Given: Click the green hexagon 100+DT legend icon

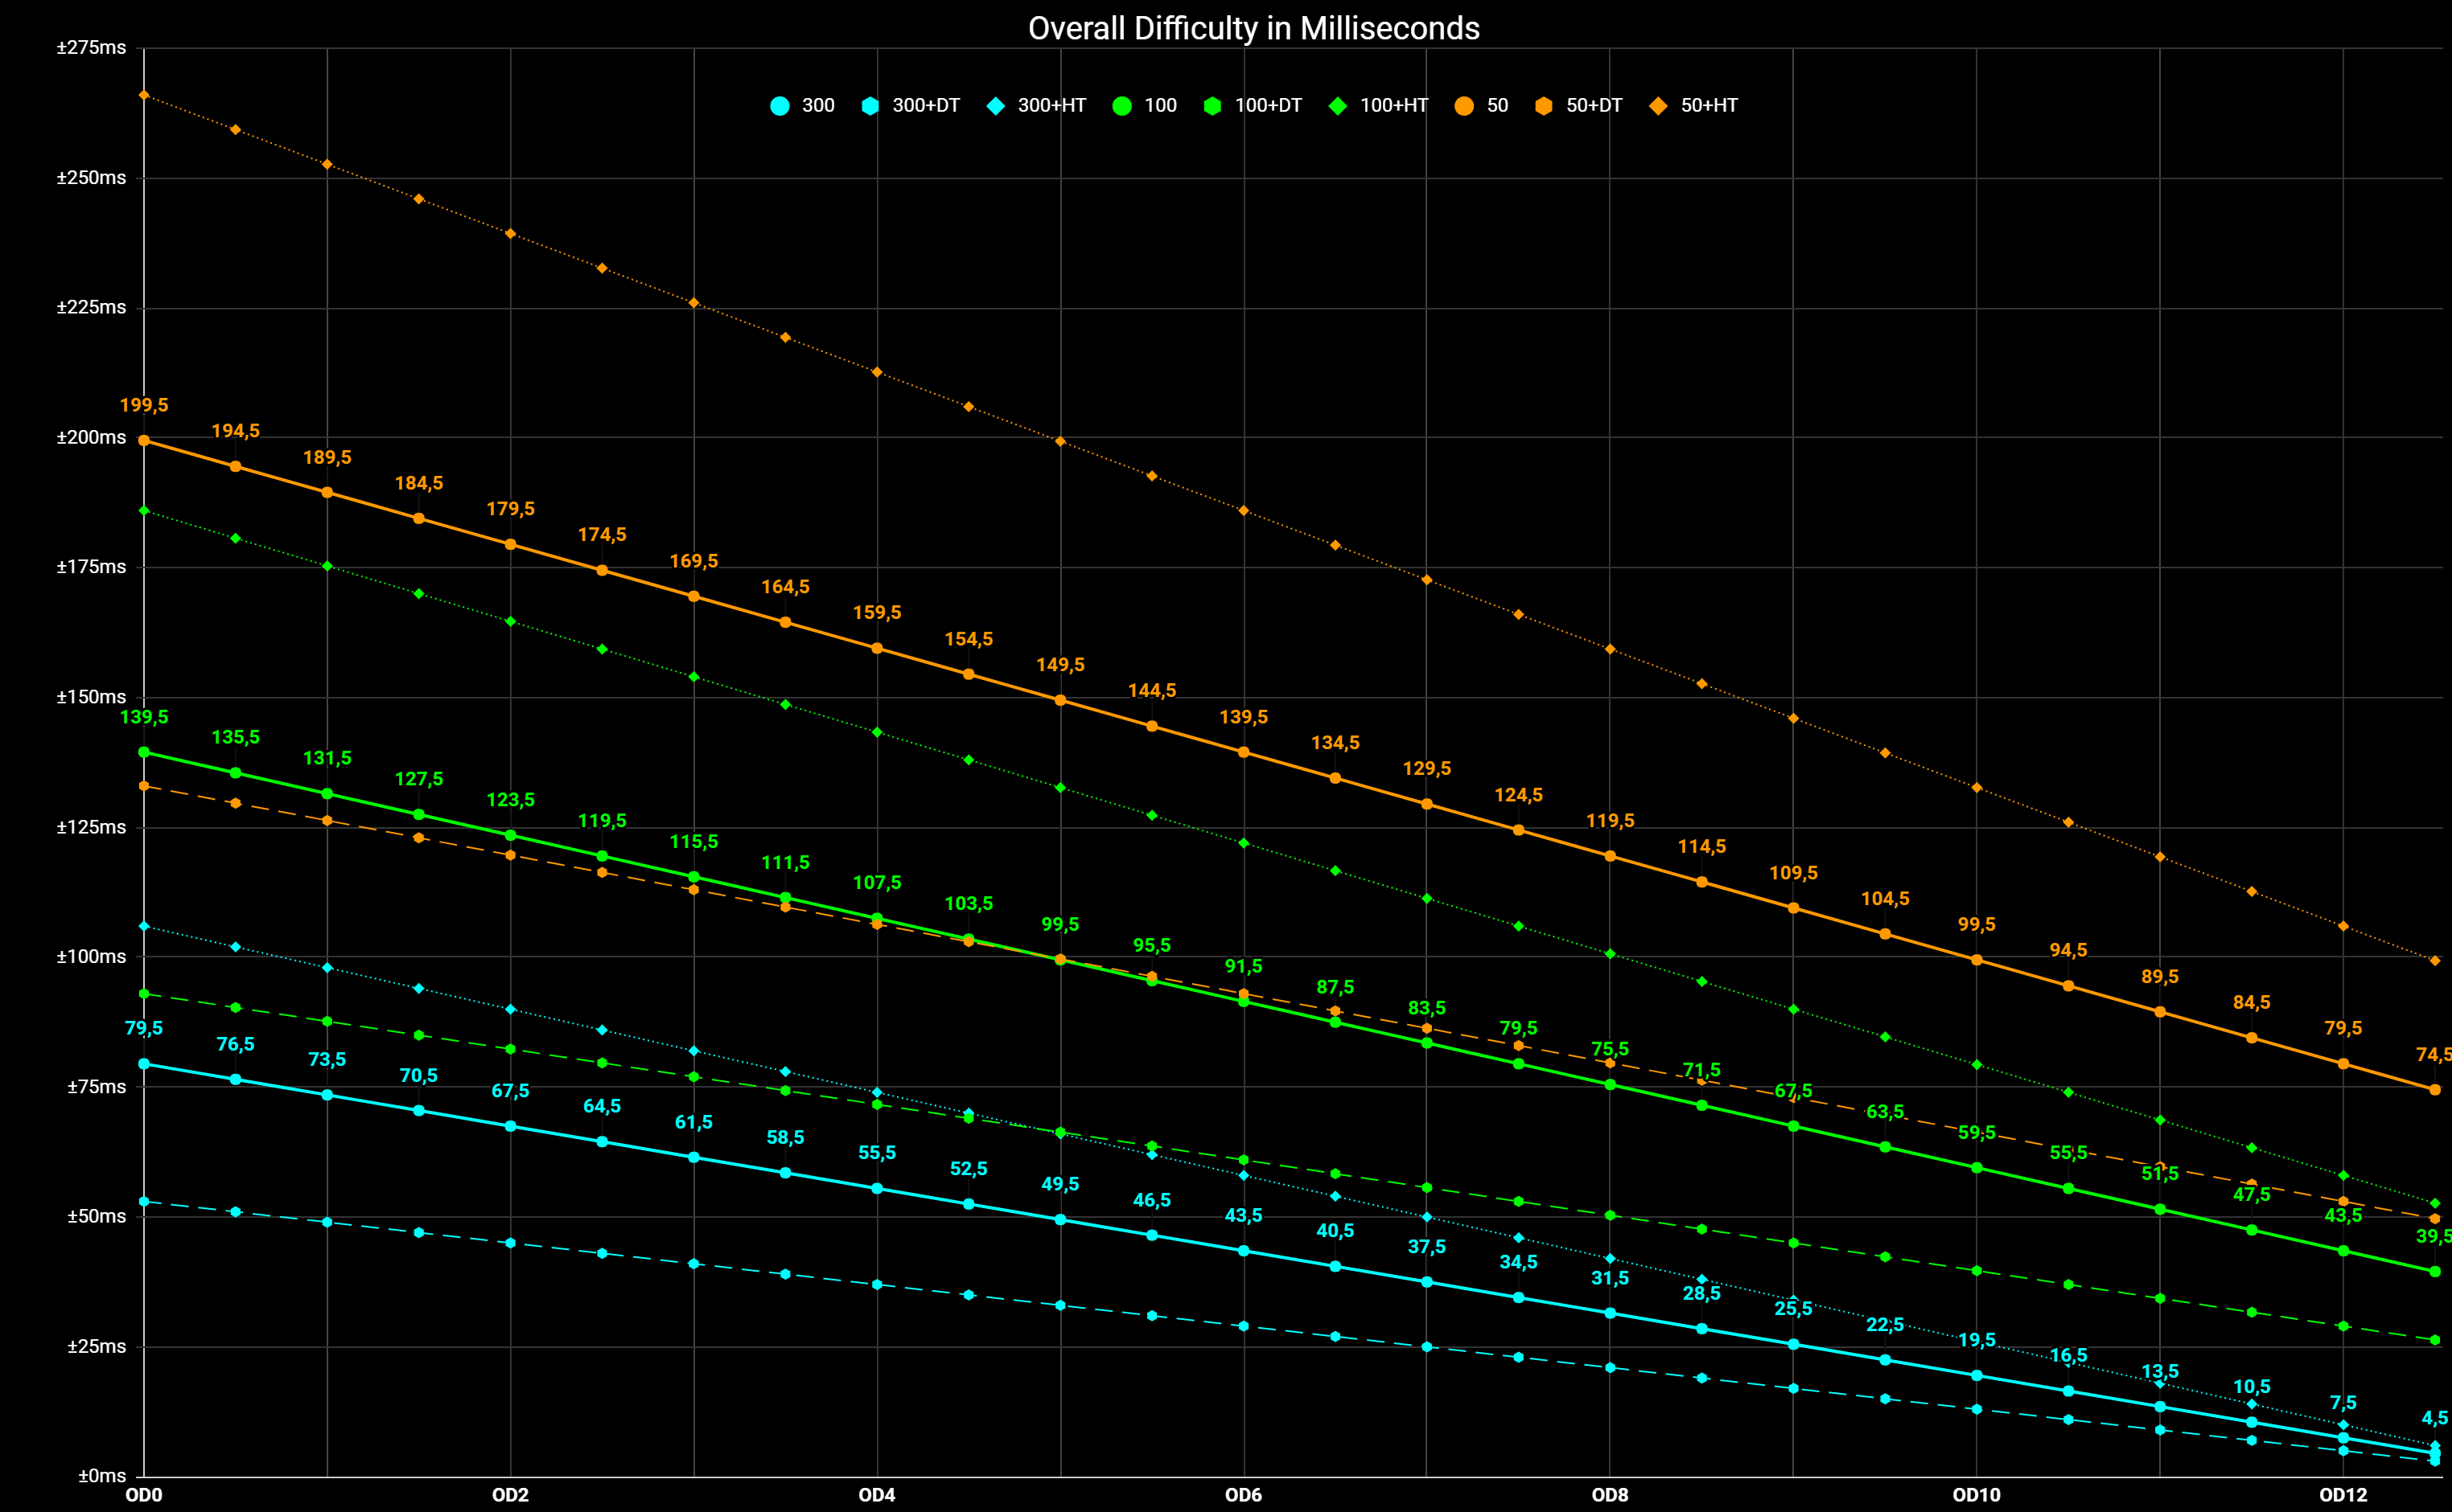Looking at the screenshot, I should 1212,106.
